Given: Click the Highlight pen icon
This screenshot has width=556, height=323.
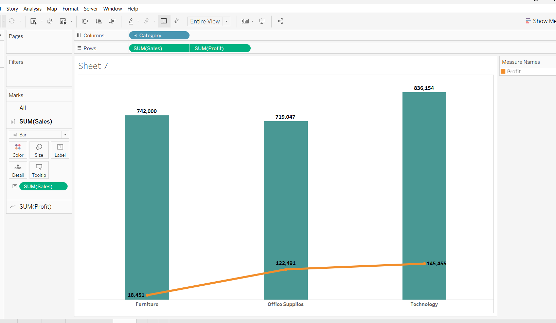Looking at the screenshot, I should [131, 21].
